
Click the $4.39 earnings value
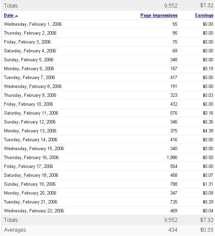(x=208, y=131)
